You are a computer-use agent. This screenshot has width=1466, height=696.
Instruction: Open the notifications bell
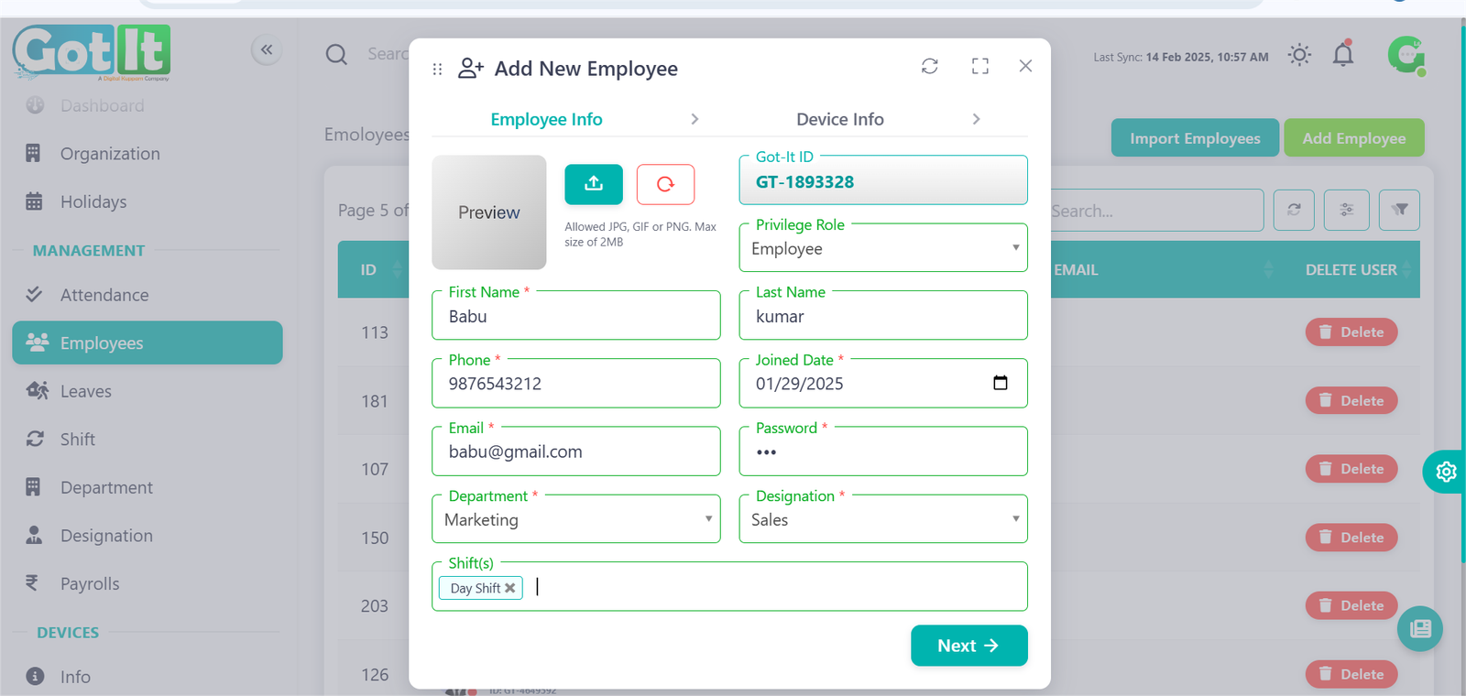point(1342,55)
